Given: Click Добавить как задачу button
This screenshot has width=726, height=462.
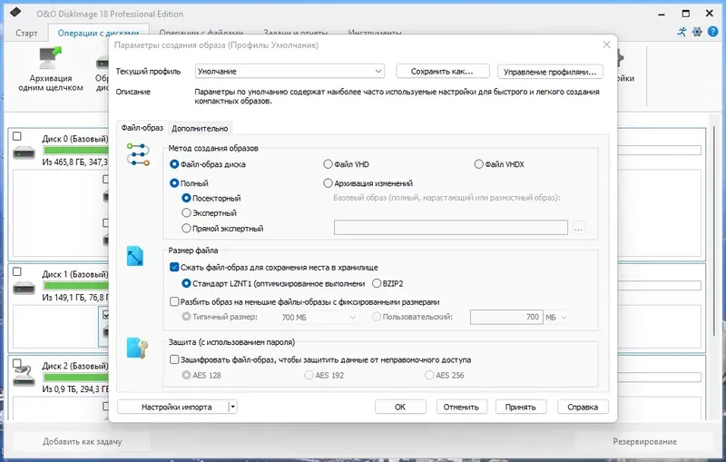Looking at the screenshot, I should tap(82, 442).
